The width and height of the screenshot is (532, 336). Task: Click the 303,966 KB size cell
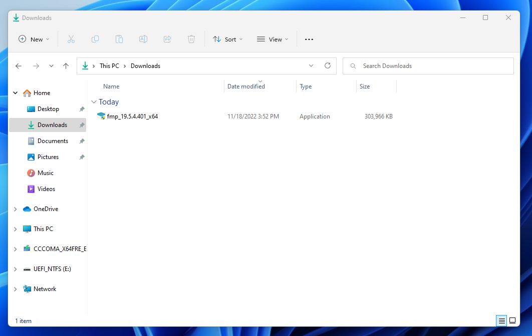click(378, 116)
